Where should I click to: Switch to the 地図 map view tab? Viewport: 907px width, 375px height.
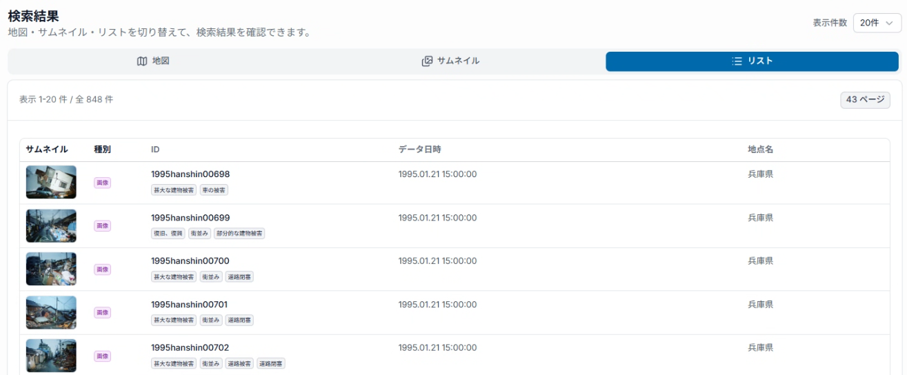(153, 61)
